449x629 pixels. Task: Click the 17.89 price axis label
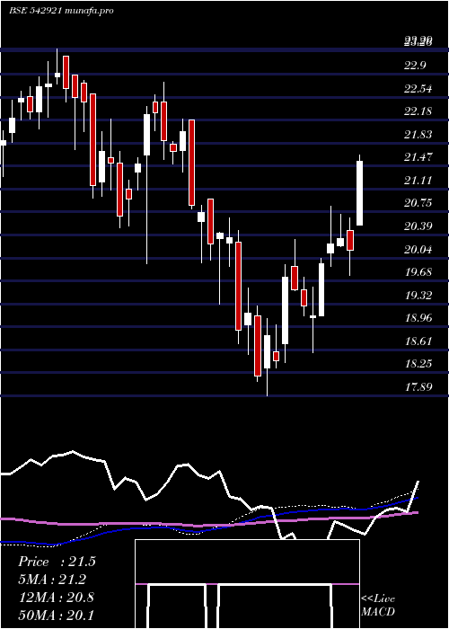(x=418, y=386)
